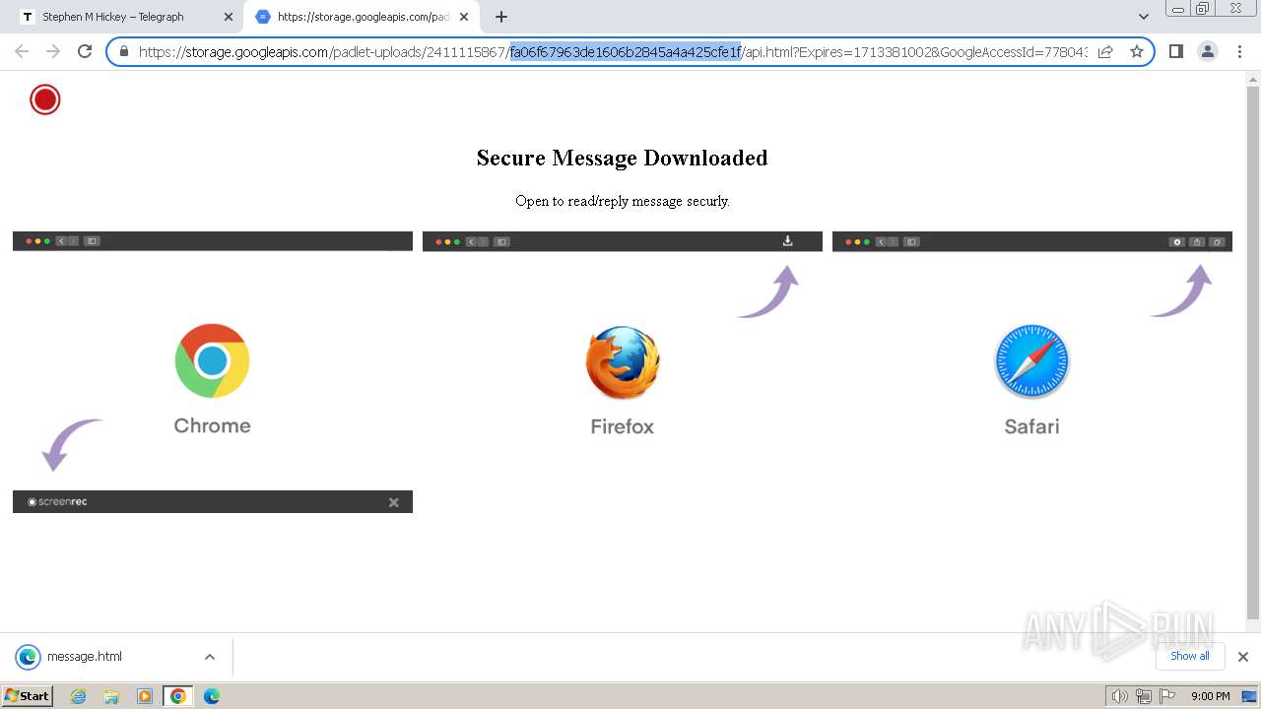Viewport: 1261px width, 709px height.
Task: Click the Chrome browser logo image
Action: point(212,360)
